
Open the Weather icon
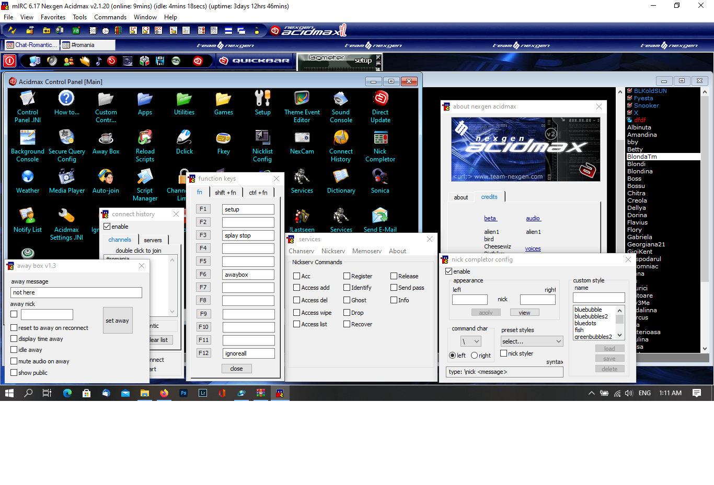coord(28,181)
